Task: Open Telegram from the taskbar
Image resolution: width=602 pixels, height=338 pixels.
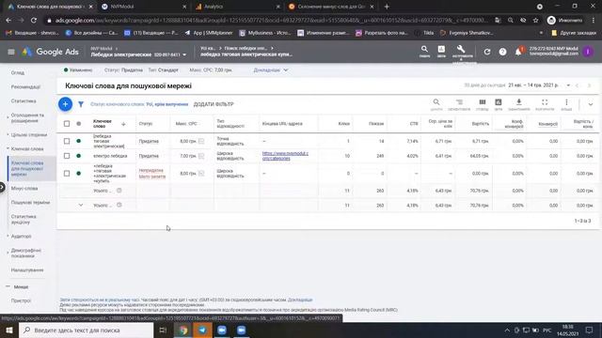Action: click(202, 330)
